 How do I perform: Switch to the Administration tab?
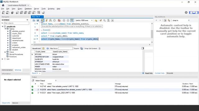click(x=7, y=70)
